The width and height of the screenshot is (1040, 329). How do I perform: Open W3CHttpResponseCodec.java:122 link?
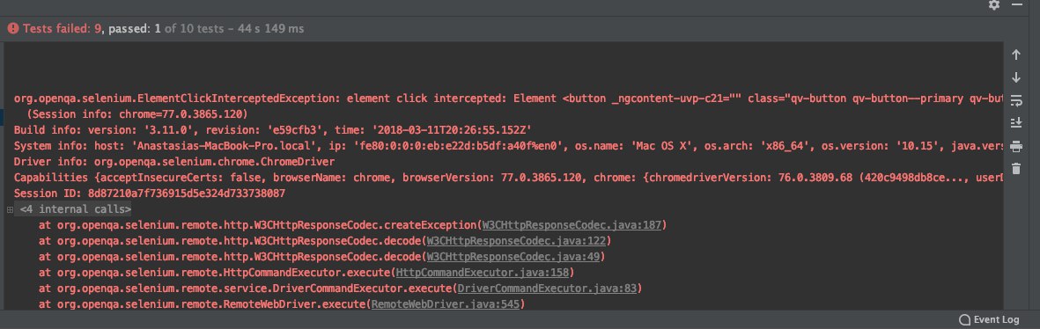[516, 241]
